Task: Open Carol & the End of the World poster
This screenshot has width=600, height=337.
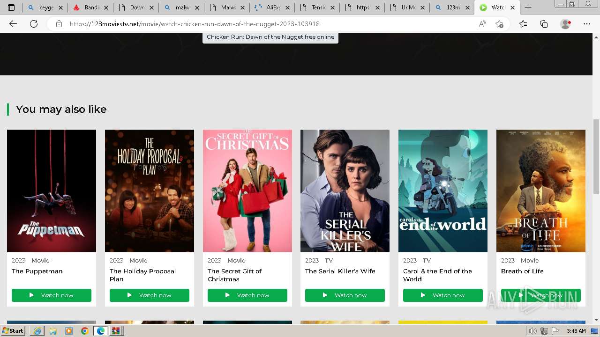Action: point(443,191)
